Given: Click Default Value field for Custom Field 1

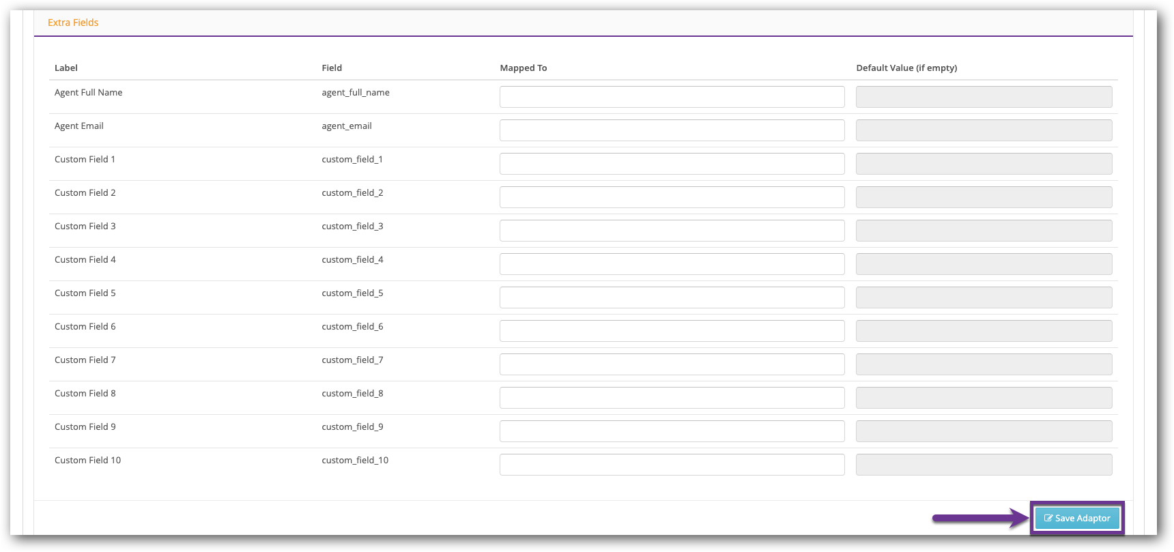Looking at the screenshot, I should [984, 164].
